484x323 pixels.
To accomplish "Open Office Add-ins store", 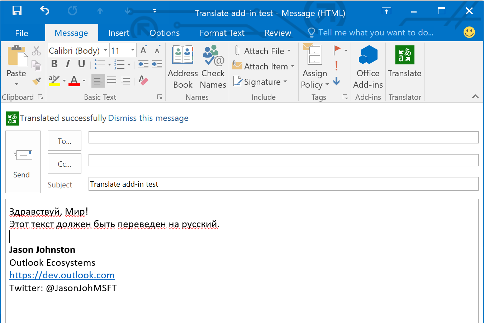I will click(368, 67).
